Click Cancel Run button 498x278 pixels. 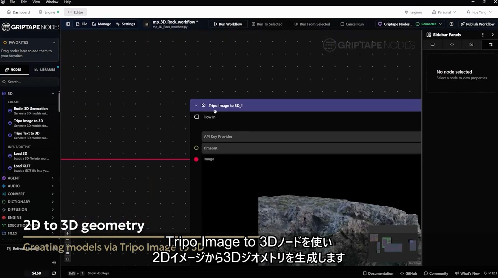pos(352,24)
